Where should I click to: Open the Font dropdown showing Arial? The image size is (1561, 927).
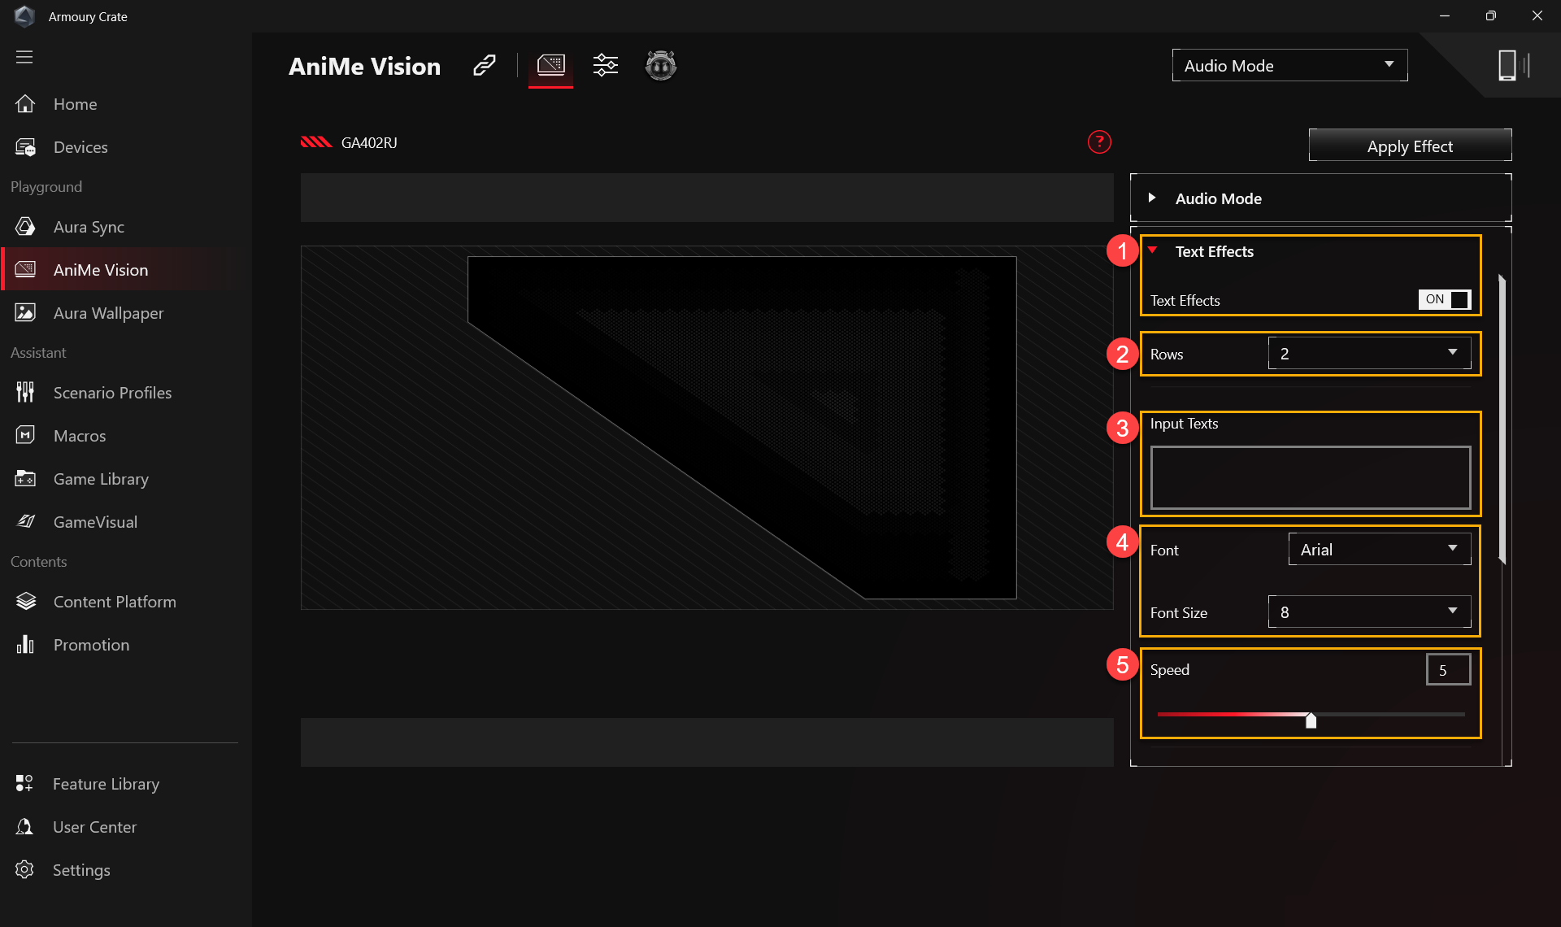(x=1379, y=549)
